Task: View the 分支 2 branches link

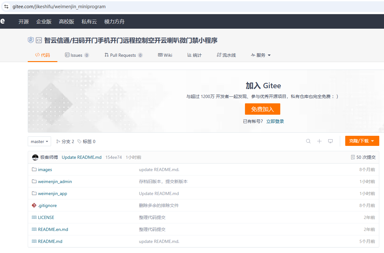Action: [x=65, y=141]
